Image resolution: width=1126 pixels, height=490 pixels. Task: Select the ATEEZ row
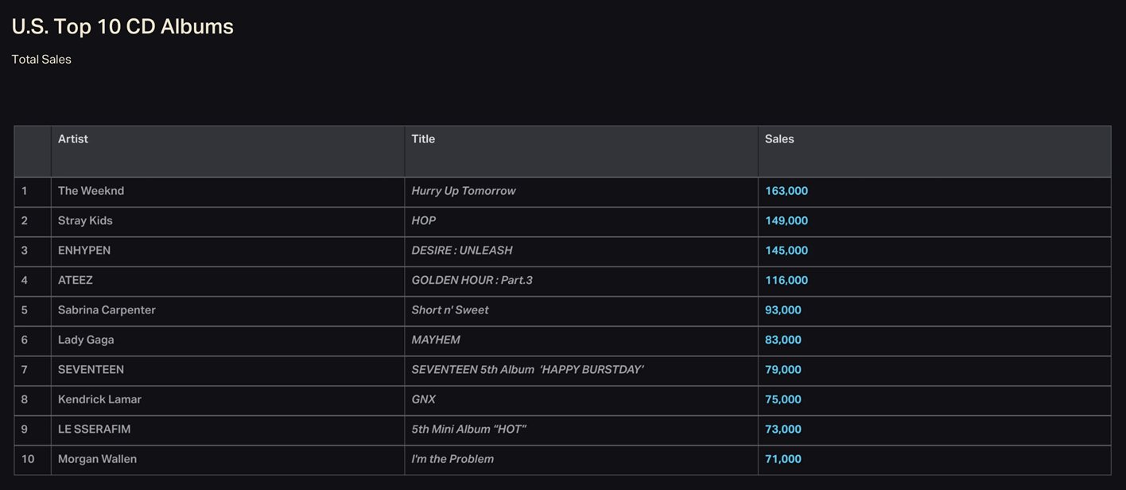coord(562,281)
